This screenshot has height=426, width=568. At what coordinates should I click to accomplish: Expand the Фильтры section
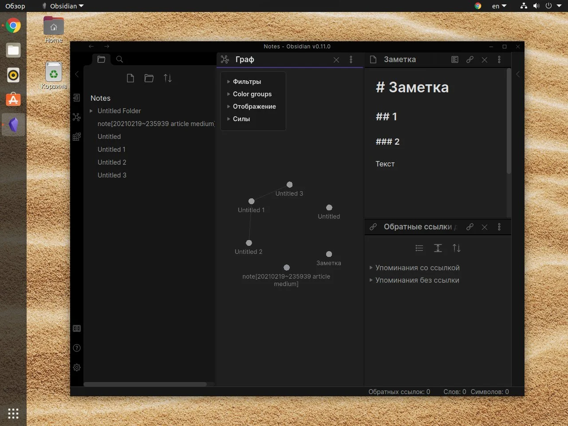click(x=247, y=82)
